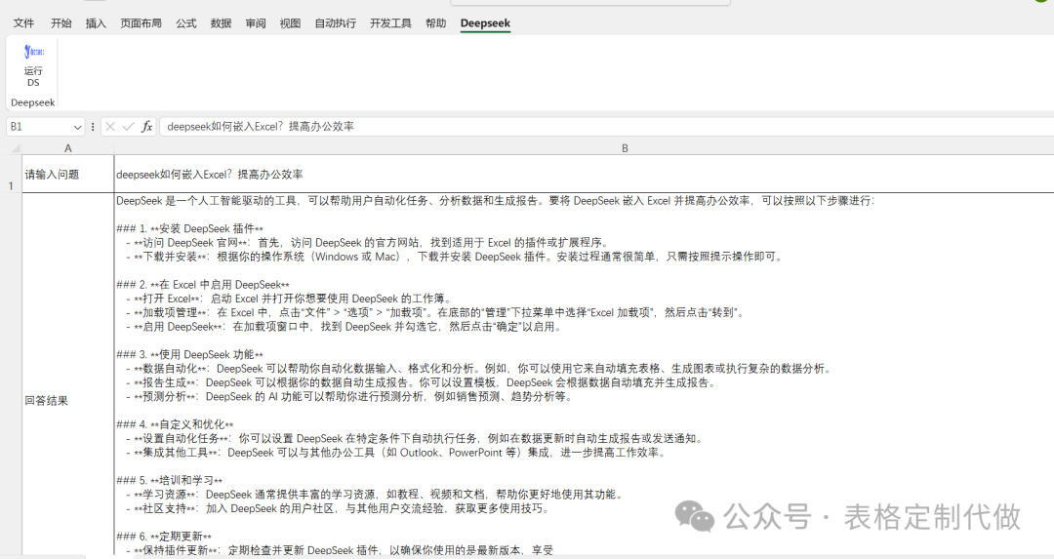This screenshot has width=1054, height=559.
Task: Click the formula bar cancel X icon
Action: point(110,126)
